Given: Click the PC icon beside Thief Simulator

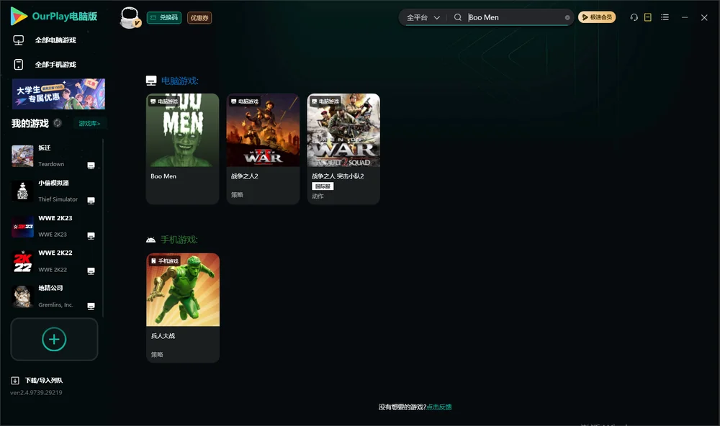Looking at the screenshot, I should pos(91,201).
